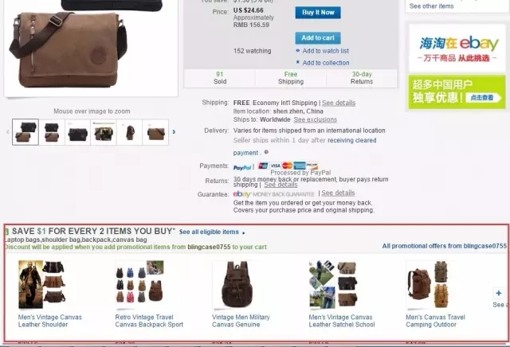Click the green Chinese users promotion banner
The image size is (510, 347).
coord(457,92)
